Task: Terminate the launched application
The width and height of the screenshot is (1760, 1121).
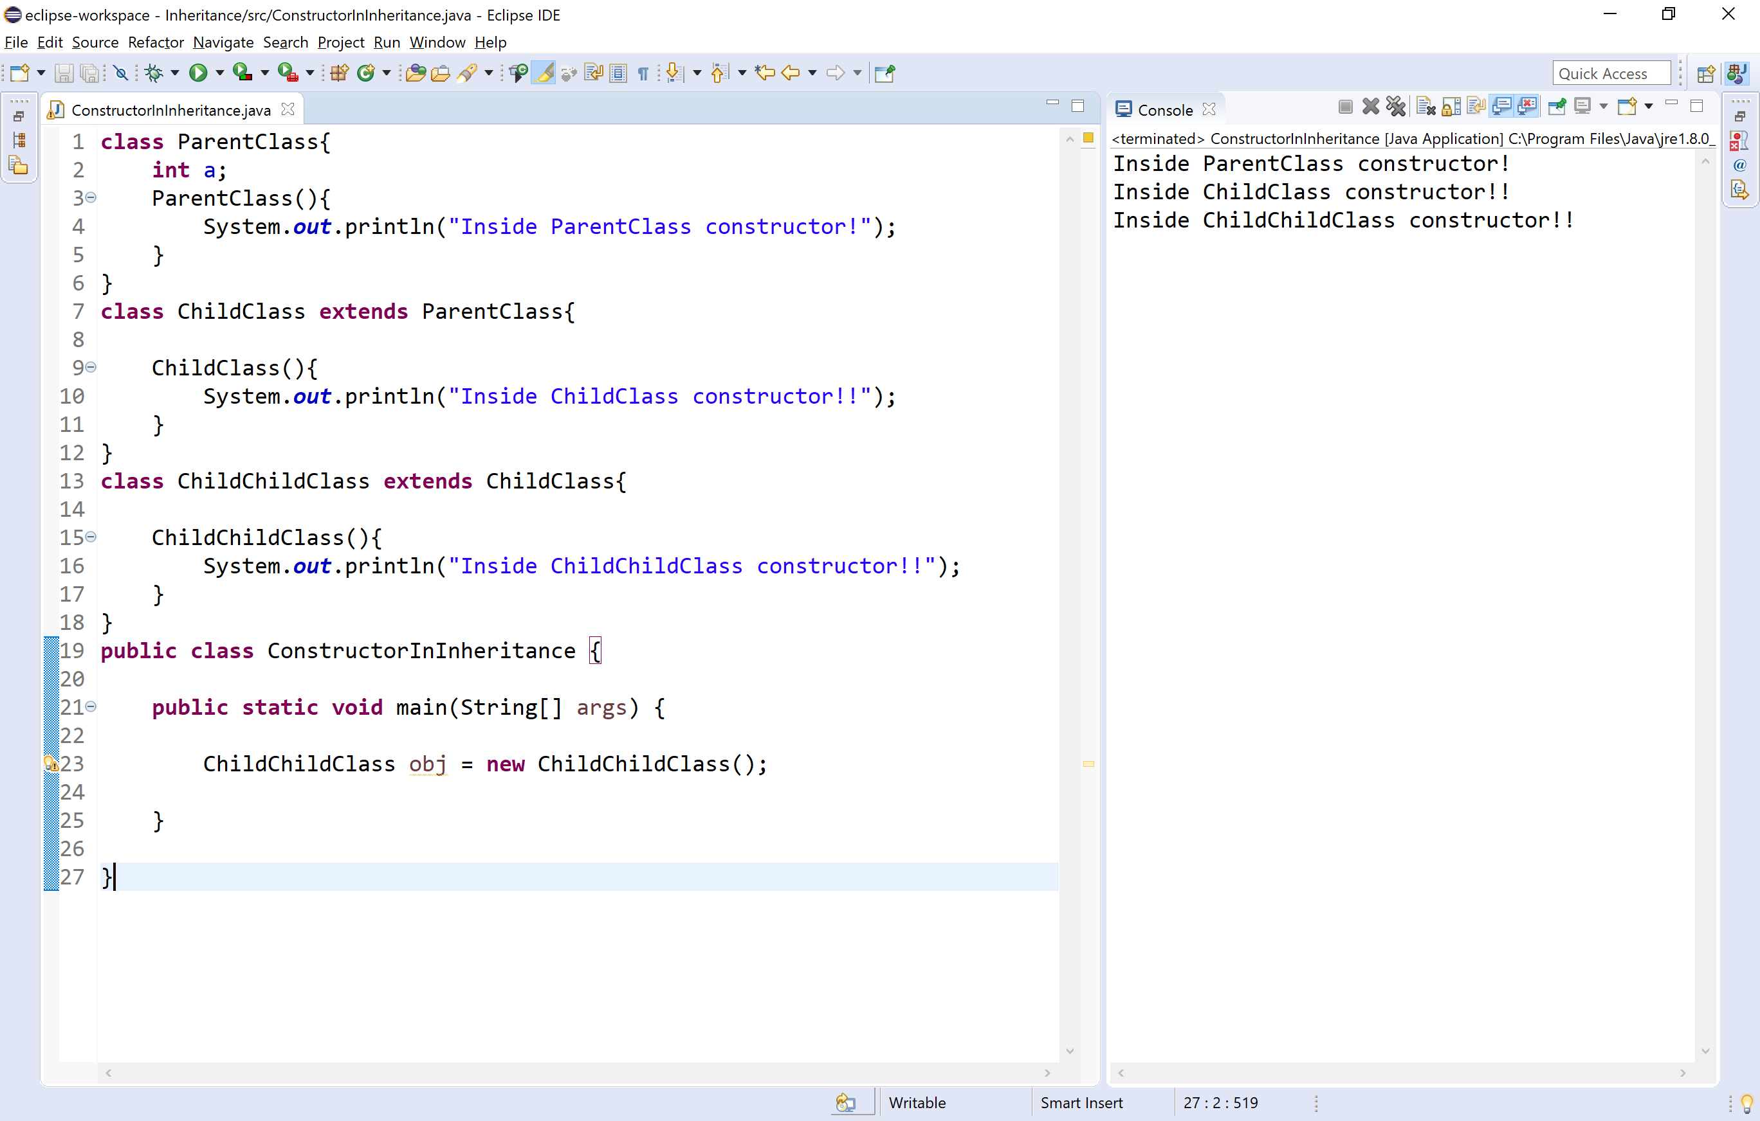Action: click(1346, 106)
